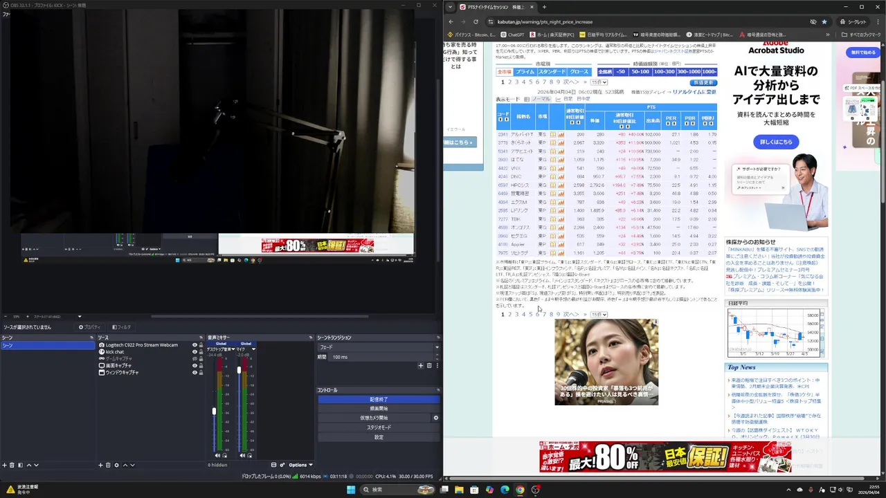The height and width of the screenshot is (498, 886).
Task: Remove the scene transition with trash
Action: pos(428,365)
